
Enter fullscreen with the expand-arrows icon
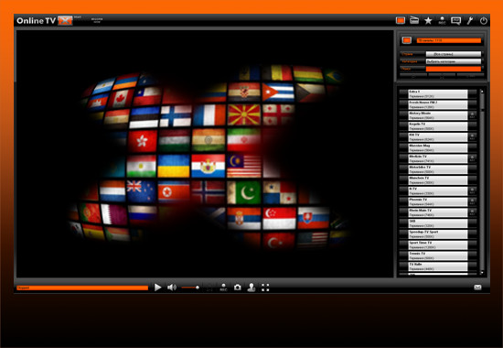pos(265,288)
